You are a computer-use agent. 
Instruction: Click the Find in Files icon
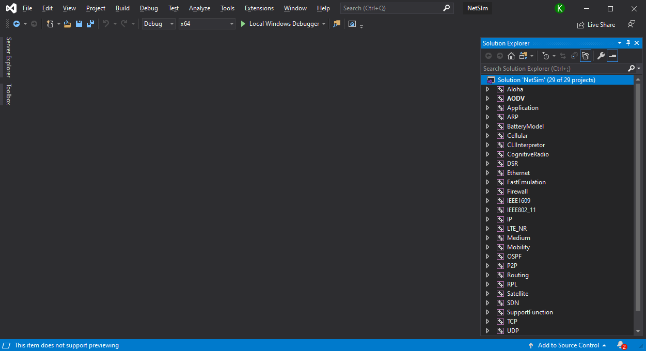coord(337,24)
